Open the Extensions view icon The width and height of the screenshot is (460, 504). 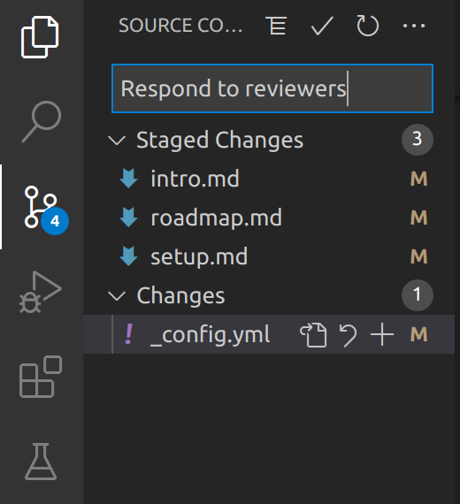pos(41,377)
